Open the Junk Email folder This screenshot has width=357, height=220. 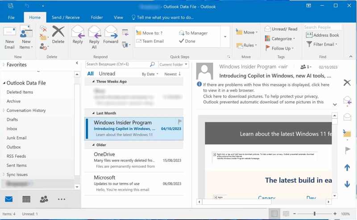17,138
